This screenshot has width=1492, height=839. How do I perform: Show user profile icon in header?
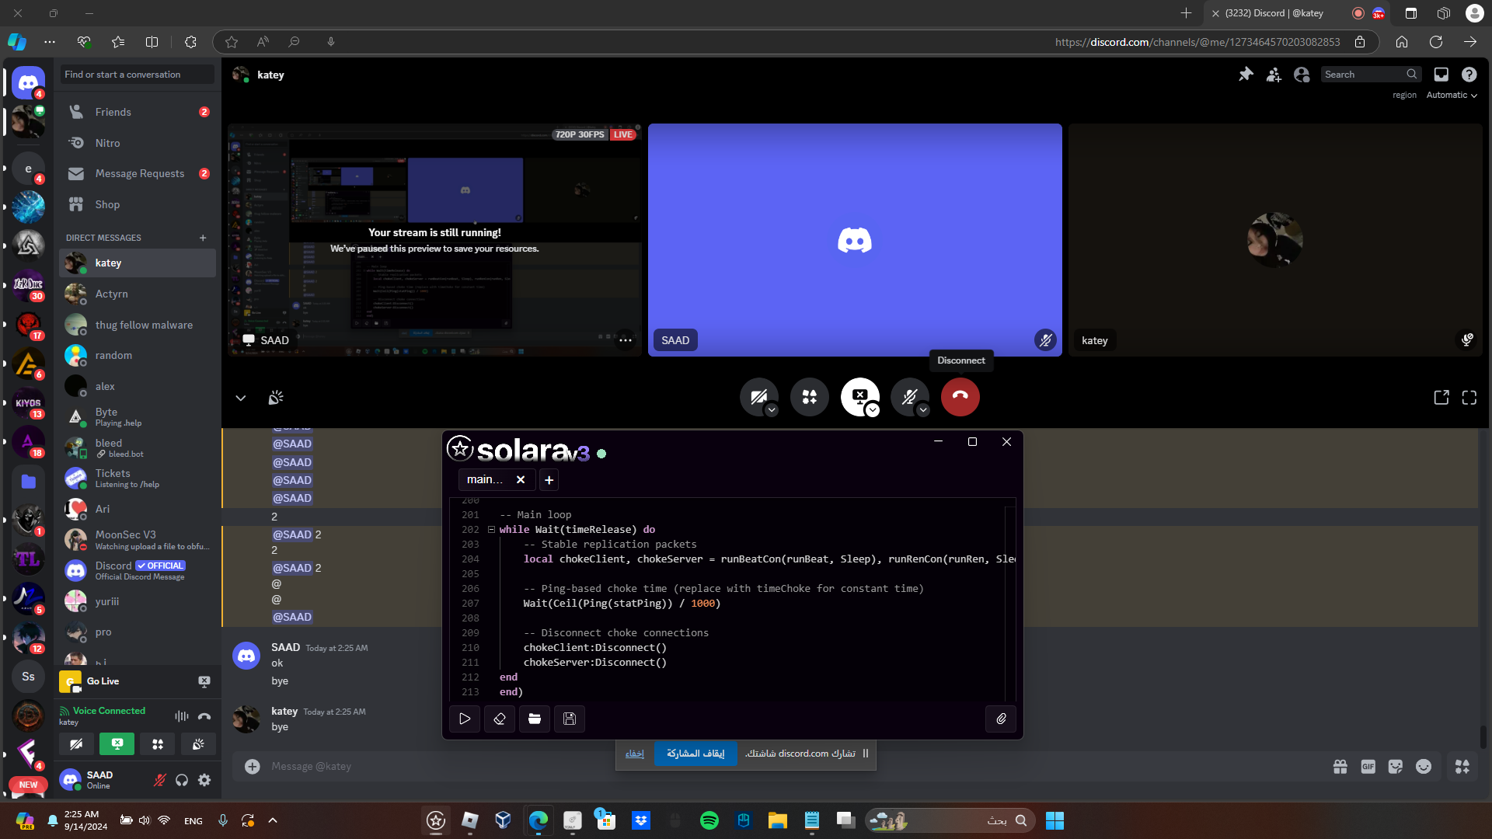coord(1302,75)
